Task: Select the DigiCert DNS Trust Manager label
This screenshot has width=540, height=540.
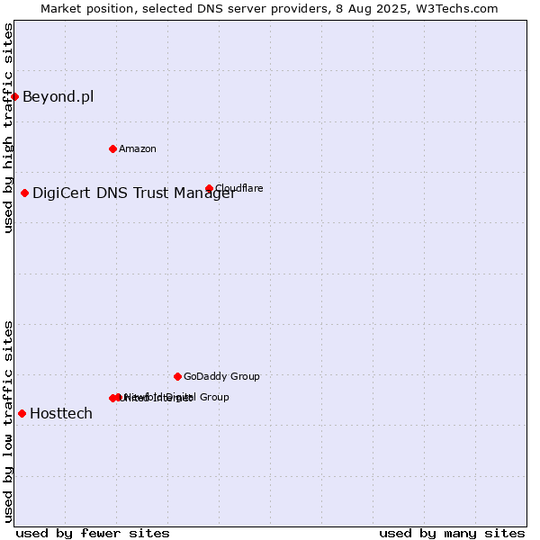Action: coord(134,193)
